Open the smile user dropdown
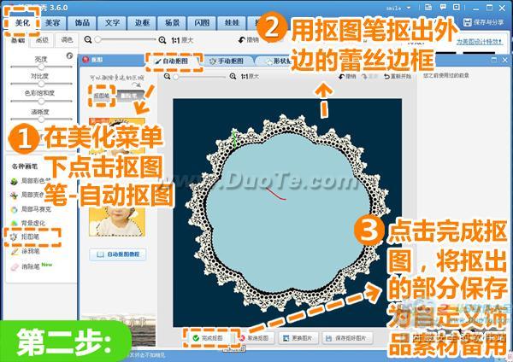Image resolution: width=513 pixels, height=362 pixels. pyautogui.click(x=398, y=8)
